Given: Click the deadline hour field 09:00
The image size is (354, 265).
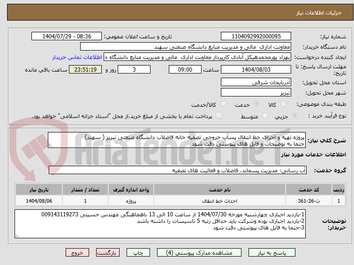Looking at the screenshot, I should [185, 69].
